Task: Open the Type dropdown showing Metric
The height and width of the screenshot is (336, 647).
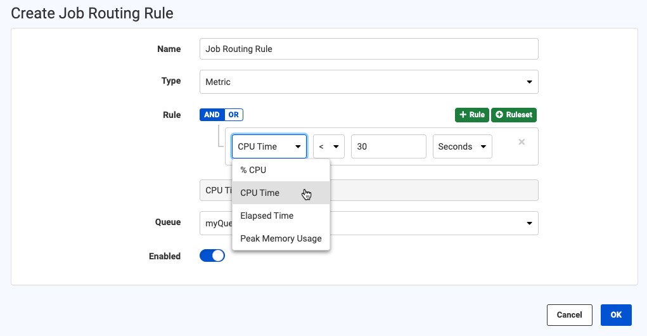Action: 369,82
